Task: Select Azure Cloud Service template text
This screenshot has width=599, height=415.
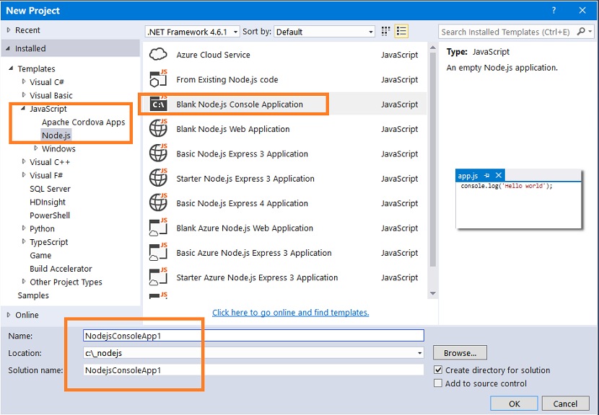Action: tap(213, 55)
